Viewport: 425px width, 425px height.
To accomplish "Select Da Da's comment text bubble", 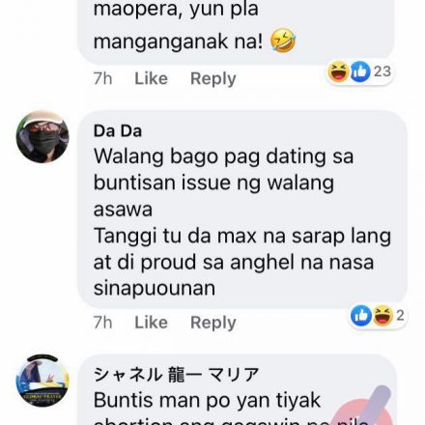I will point(242,210).
